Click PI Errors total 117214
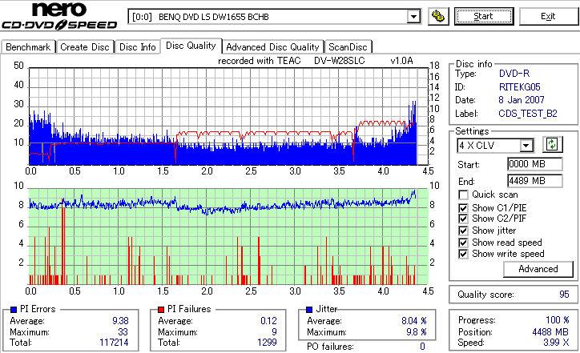Image resolution: width=580 pixels, height=353 pixels. click(x=114, y=343)
